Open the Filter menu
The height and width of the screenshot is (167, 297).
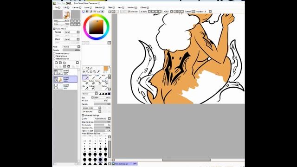(111, 7)
